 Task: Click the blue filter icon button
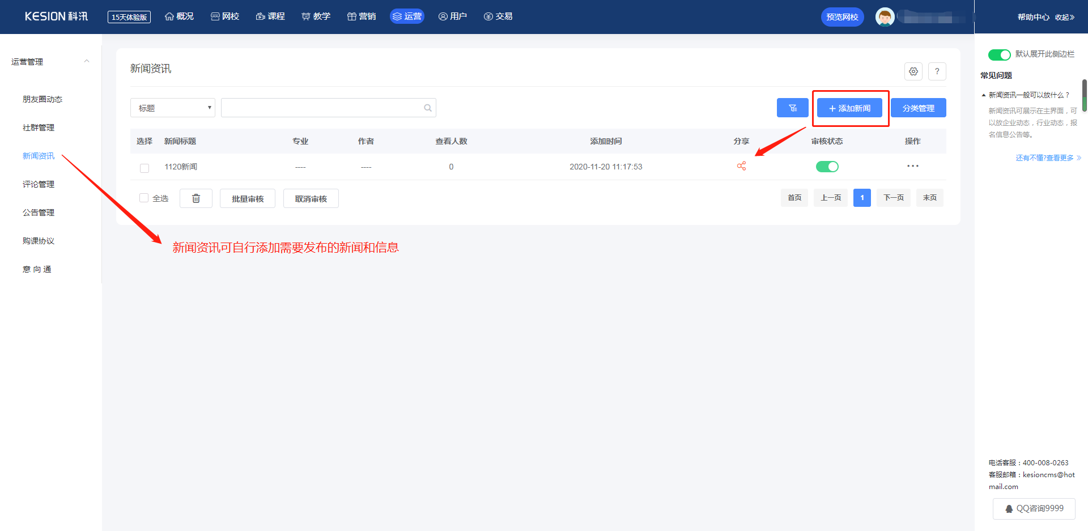[x=792, y=108]
